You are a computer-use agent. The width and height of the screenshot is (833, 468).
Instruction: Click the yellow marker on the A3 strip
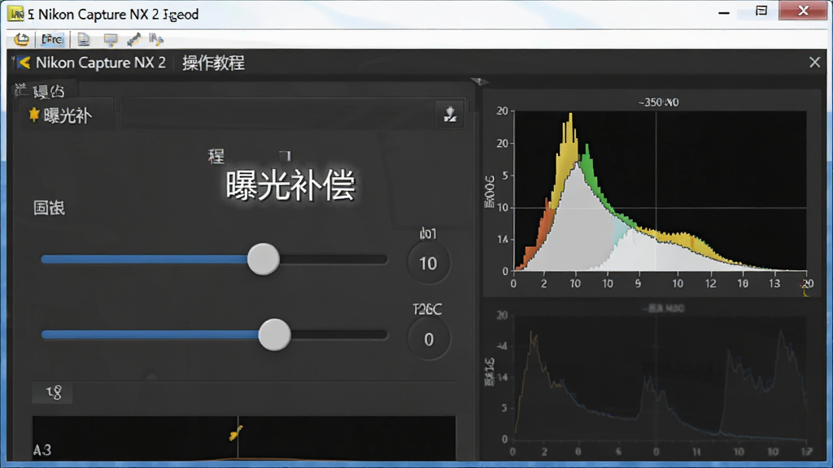[x=235, y=433]
